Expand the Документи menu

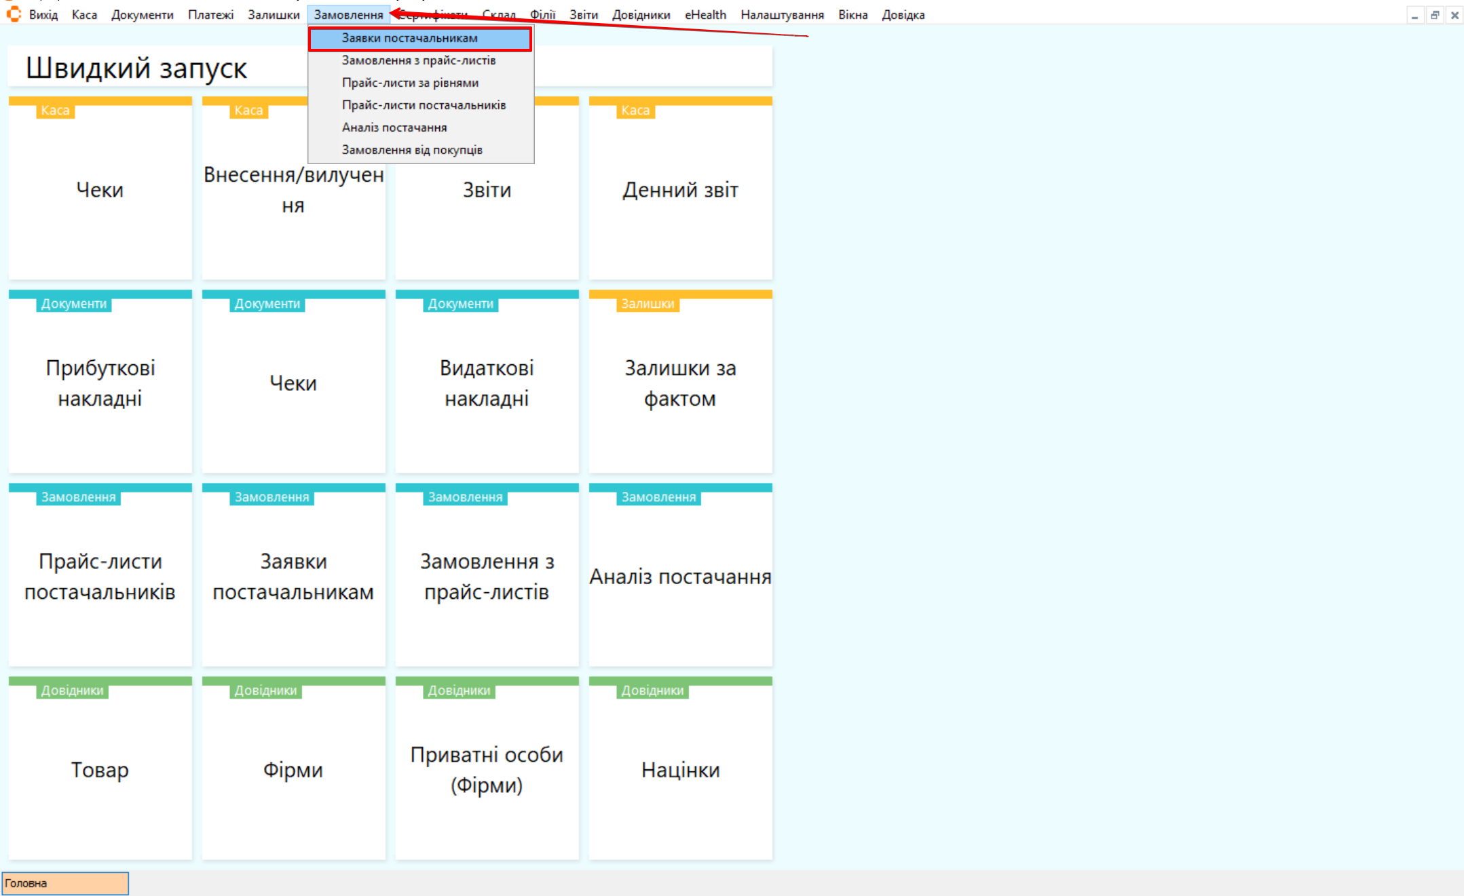pyautogui.click(x=142, y=15)
